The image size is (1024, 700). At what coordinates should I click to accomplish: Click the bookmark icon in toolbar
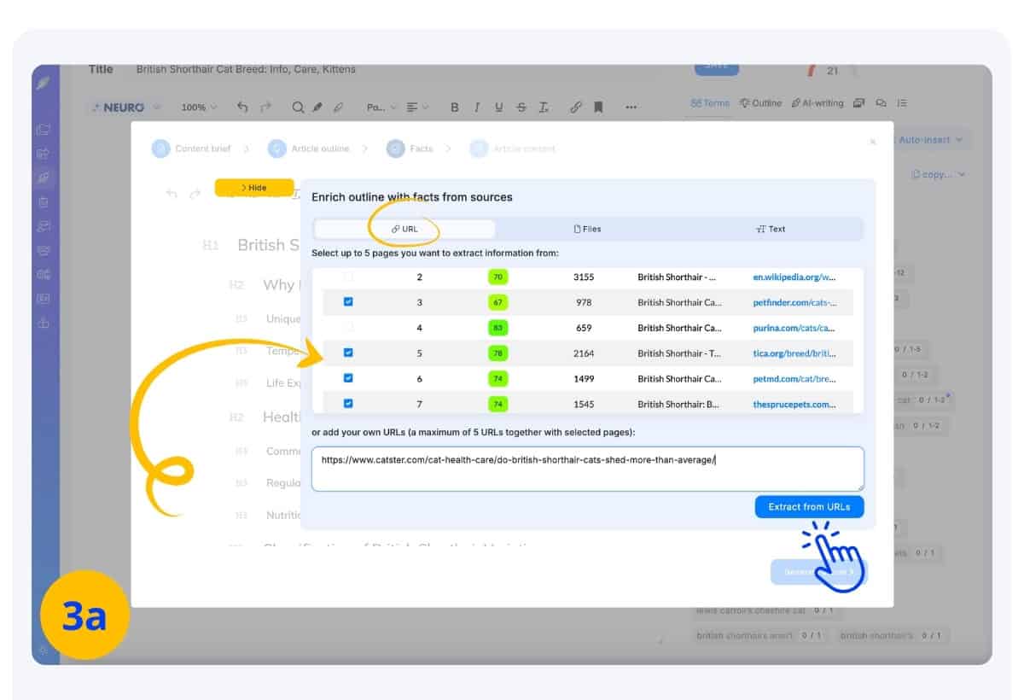coord(598,108)
